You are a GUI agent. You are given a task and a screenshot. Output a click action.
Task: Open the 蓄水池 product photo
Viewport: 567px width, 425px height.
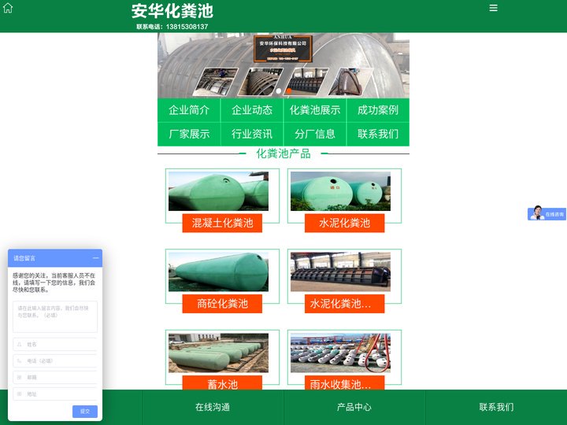pyautogui.click(x=218, y=353)
